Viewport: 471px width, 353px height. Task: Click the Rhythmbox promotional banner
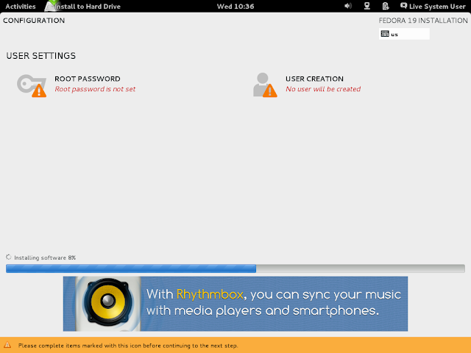point(235,304)
